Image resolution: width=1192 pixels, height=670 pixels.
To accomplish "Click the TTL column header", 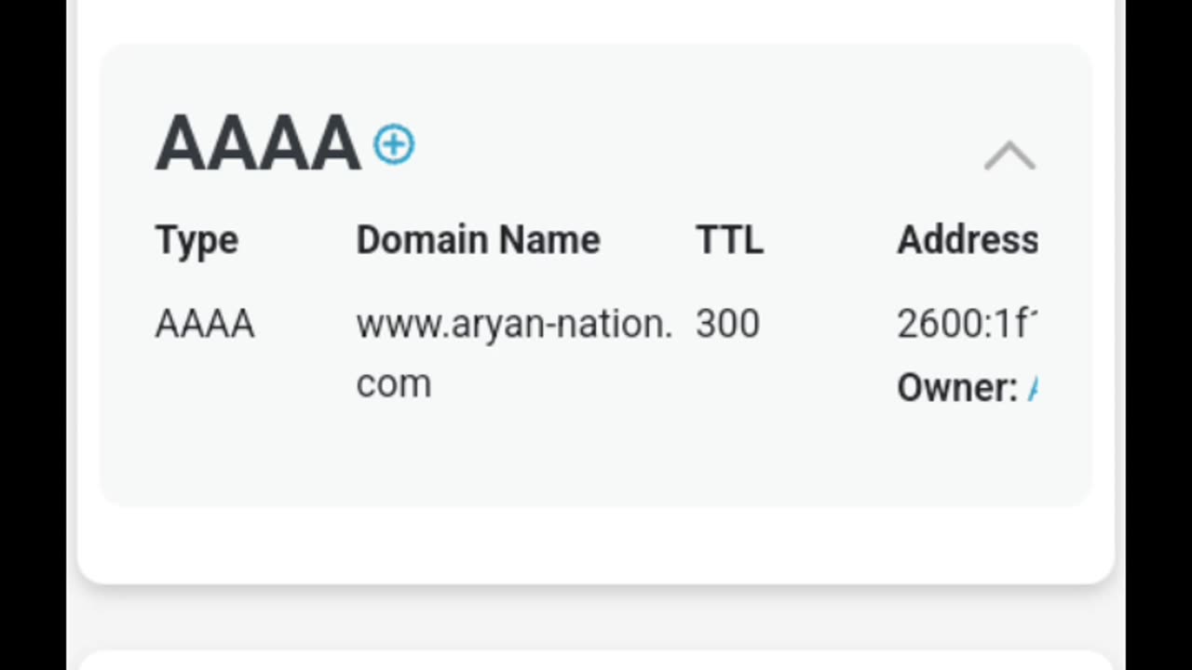I will 729,240.
